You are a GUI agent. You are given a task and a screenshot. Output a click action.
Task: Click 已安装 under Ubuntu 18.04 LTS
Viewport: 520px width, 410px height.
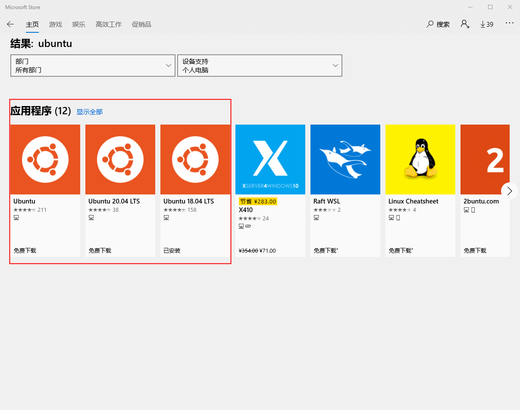(x=172, y=250)
